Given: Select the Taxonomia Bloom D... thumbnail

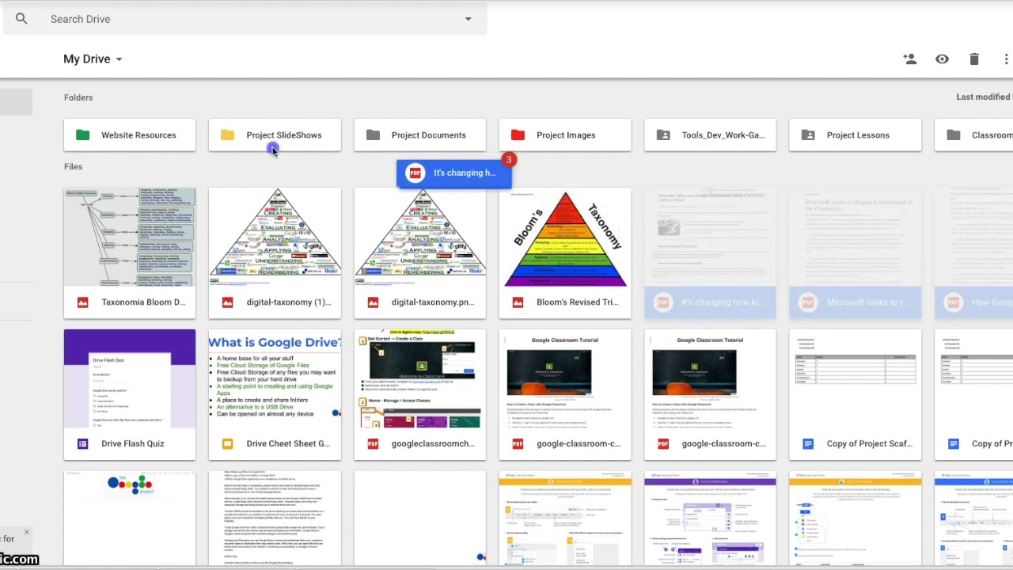Looking at the screenshot, I should coord(130,237).
